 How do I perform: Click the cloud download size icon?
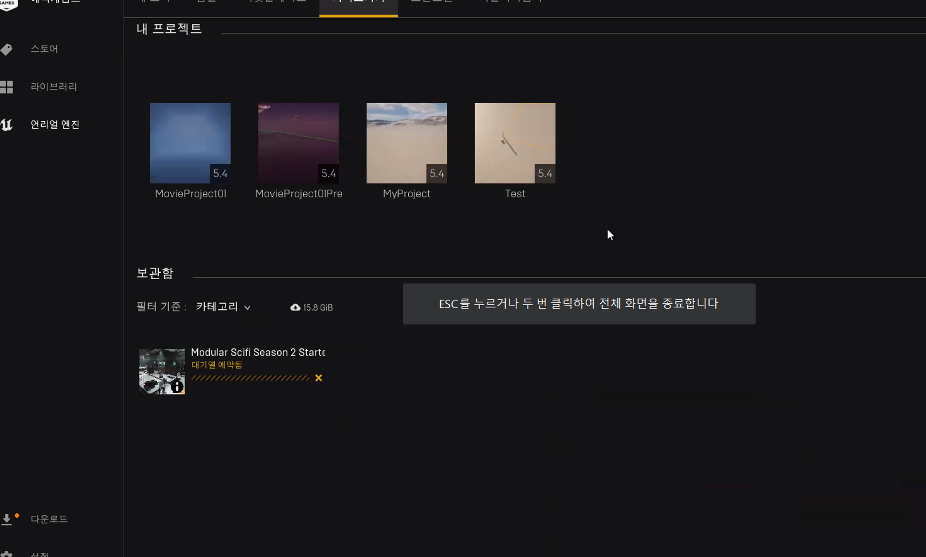295,307
